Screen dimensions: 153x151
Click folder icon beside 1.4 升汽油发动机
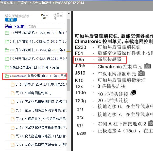pyautogui.click(x=7, y=42)
